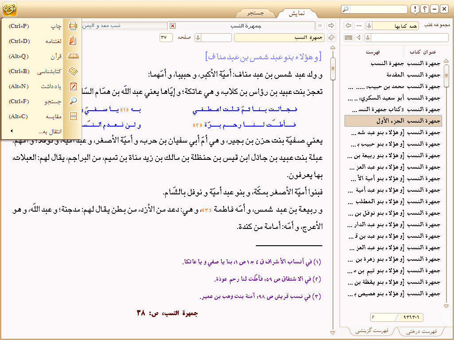Select the بنو أمية الأ row
The width and height of the screenshot is (454, 340).
click(x=393, y=179)
